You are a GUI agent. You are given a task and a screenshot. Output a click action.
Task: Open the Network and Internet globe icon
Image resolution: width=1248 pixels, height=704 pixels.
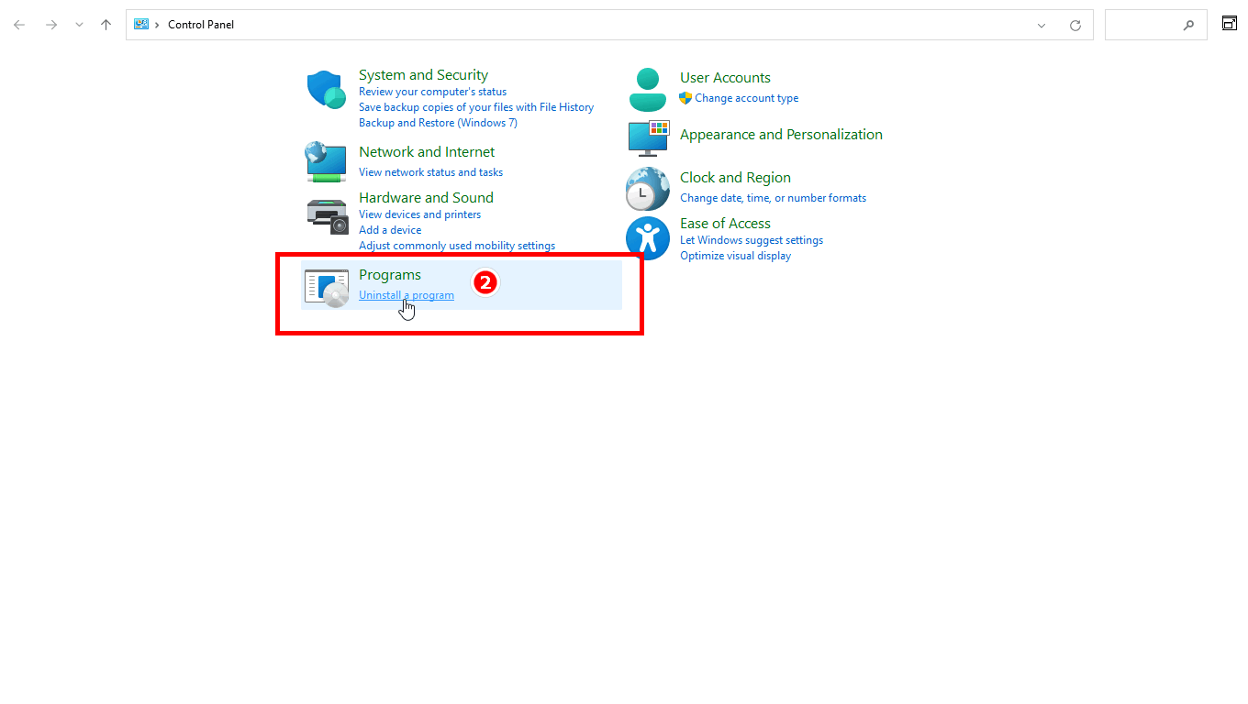pos(326,161)
